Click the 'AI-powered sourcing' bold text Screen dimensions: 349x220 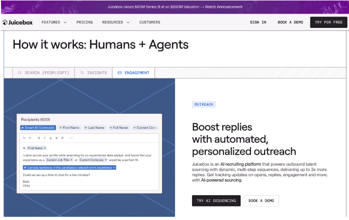(x=221, y=180)
